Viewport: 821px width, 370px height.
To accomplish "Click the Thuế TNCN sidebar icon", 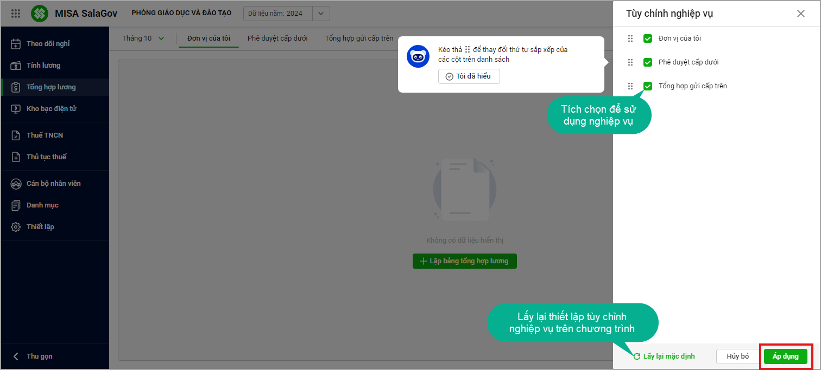I will click(x=16, y=135).
